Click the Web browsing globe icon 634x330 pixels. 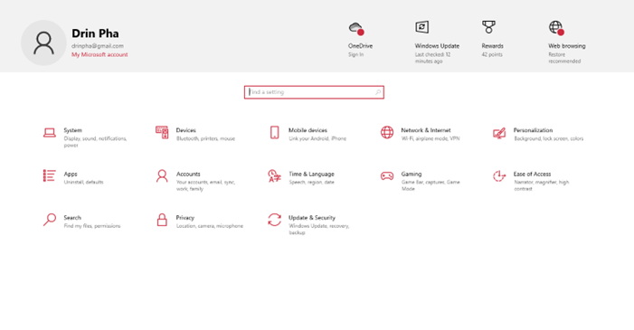[556, 28]
